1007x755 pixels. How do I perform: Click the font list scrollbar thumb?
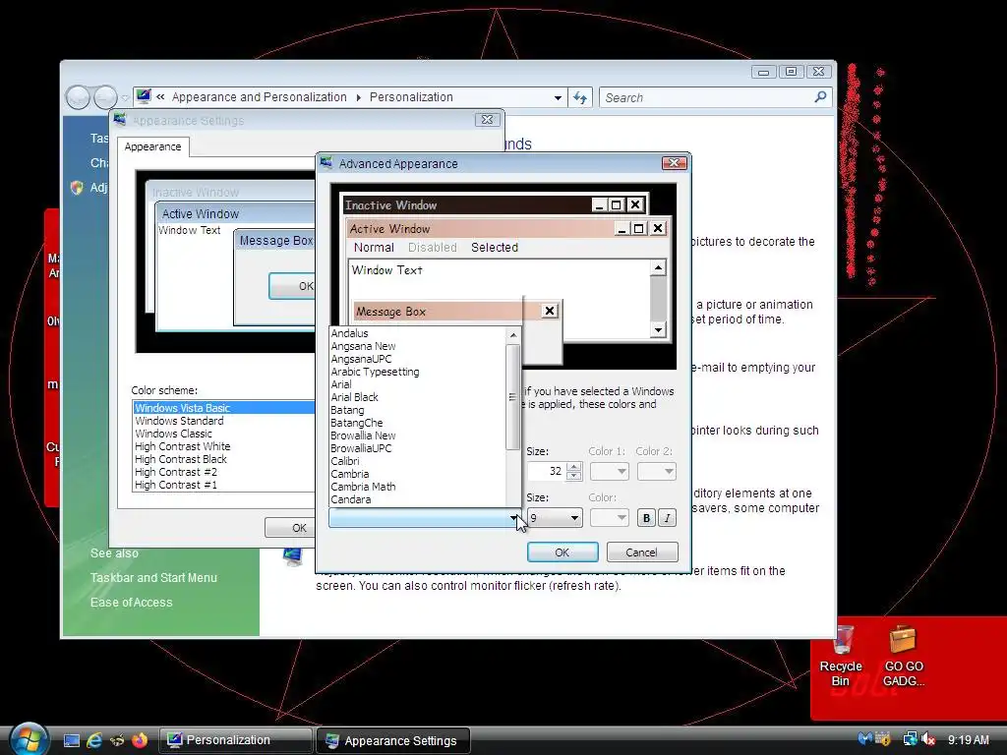point(512,397)
